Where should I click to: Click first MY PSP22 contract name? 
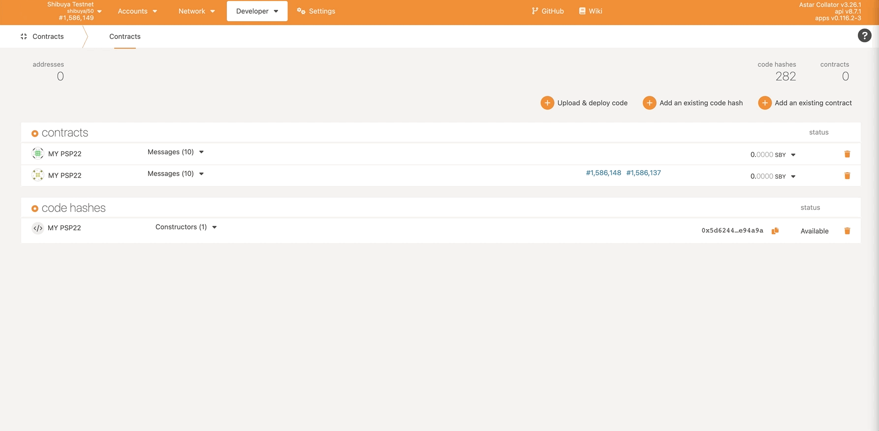[64, 154]
